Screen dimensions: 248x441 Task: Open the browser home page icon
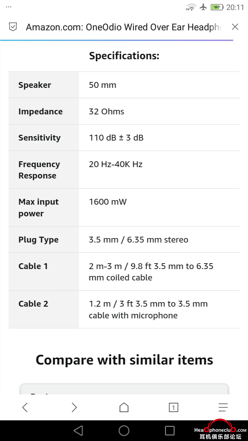[x=124, y=408]
